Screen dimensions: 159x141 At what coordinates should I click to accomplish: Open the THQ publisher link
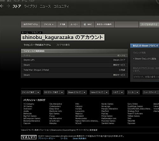click(129, 118)
